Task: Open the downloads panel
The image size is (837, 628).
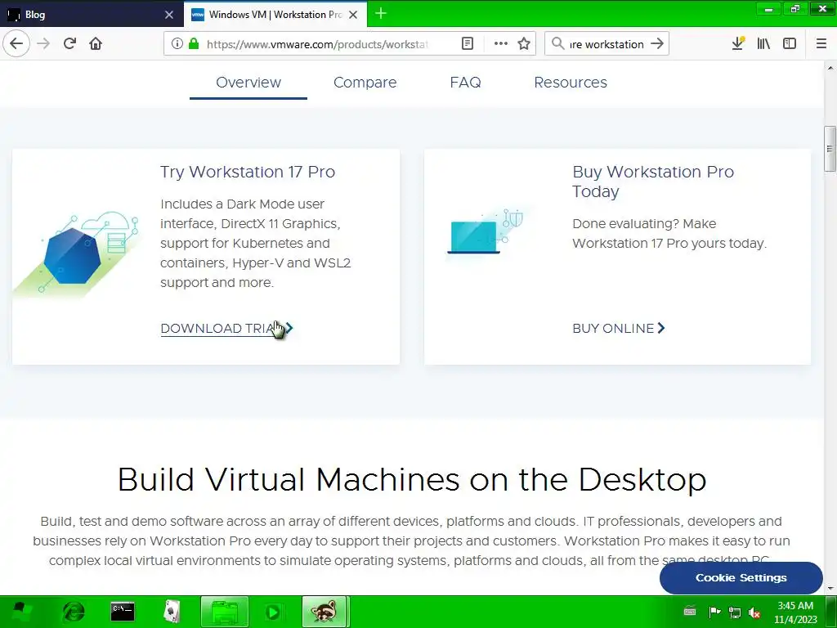Action: click(x=738, y=44)
